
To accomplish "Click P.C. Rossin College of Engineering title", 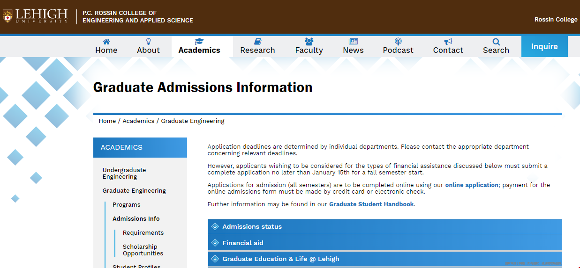I will (138, 17).
